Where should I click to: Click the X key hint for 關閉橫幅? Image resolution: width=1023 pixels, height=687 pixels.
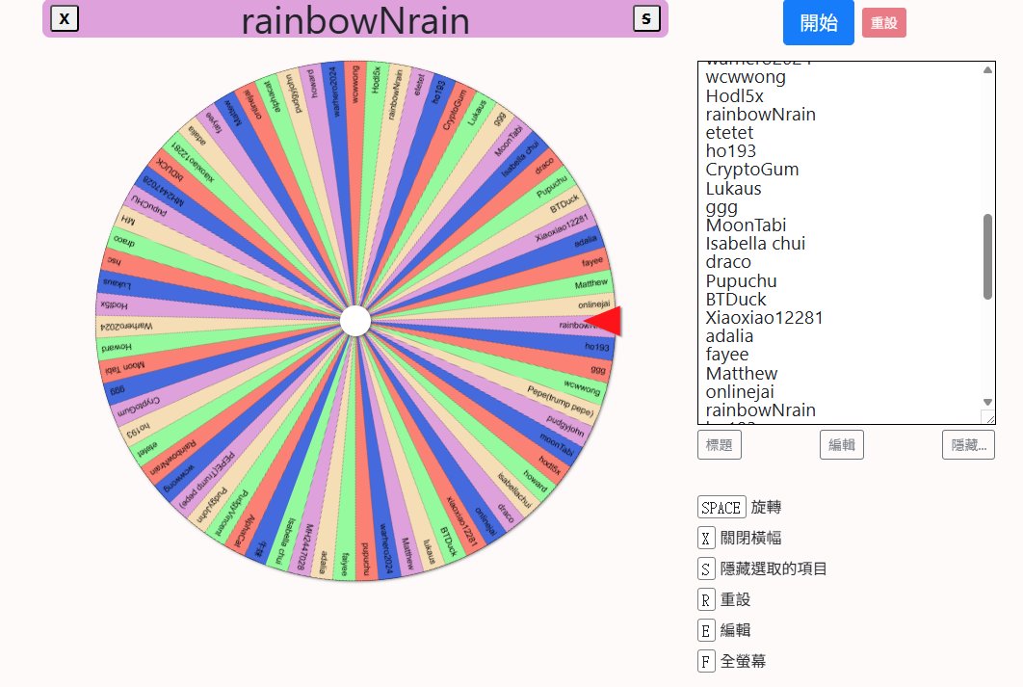coord(705,539)
